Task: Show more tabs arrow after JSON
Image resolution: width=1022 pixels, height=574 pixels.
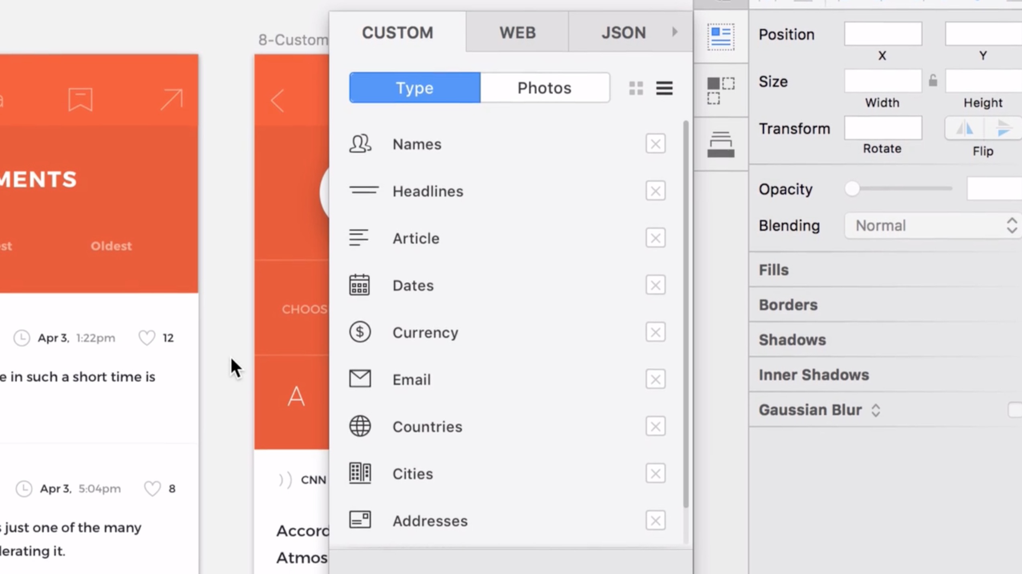Action: (x=675, y=32)
